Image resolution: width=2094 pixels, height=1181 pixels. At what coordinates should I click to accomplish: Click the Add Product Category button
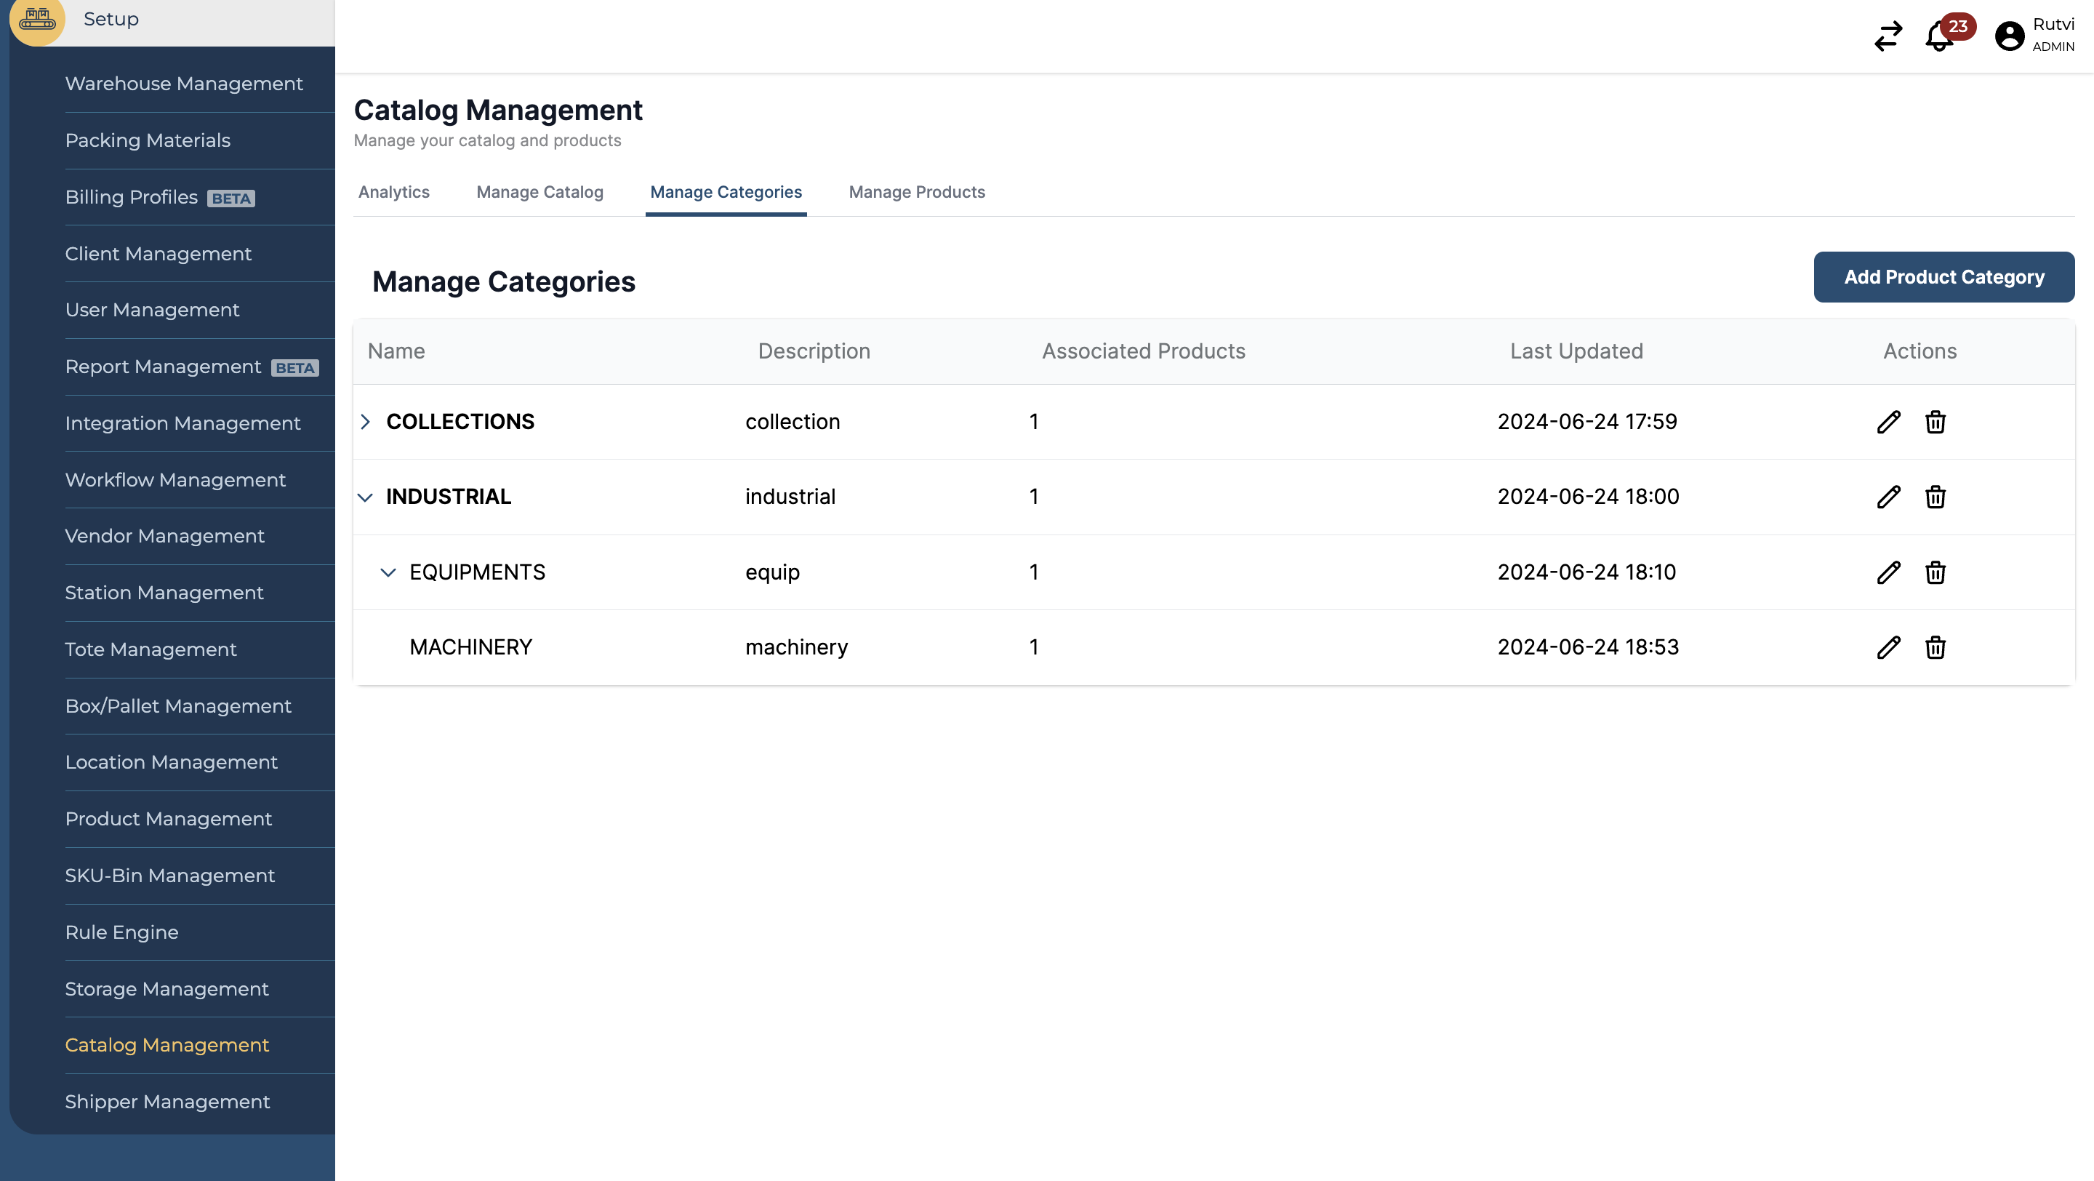(x=1943, y=276)
